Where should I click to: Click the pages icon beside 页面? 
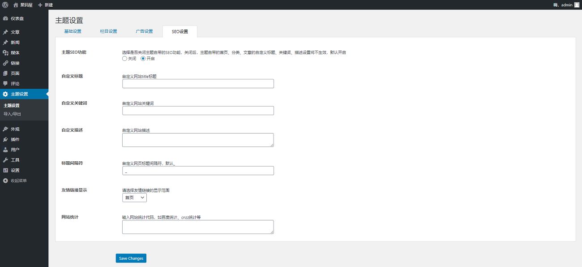point(5,73)
